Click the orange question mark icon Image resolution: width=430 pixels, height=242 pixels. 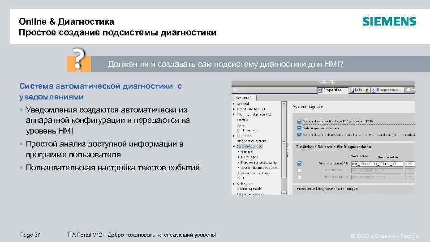(79, 60)
